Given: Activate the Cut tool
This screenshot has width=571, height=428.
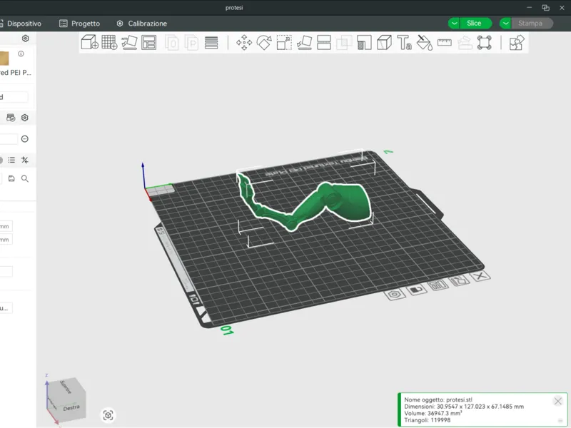Looking at the screenshot, I should [324, 43].
